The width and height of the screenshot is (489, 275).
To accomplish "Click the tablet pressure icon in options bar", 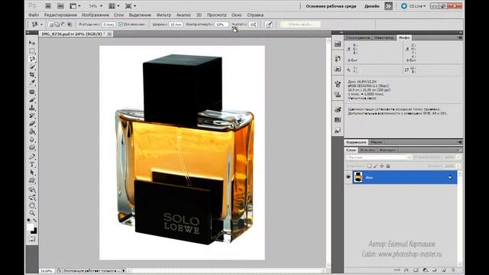I will (x=269, y=24).
